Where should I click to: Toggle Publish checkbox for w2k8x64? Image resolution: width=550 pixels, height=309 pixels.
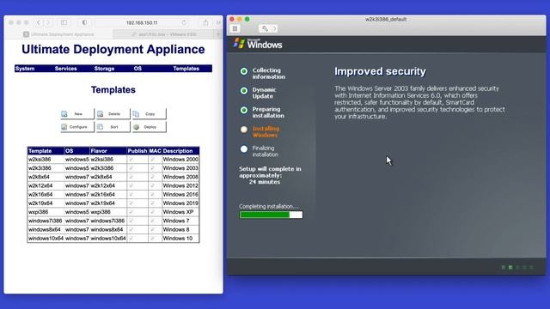tap(131, 177)
